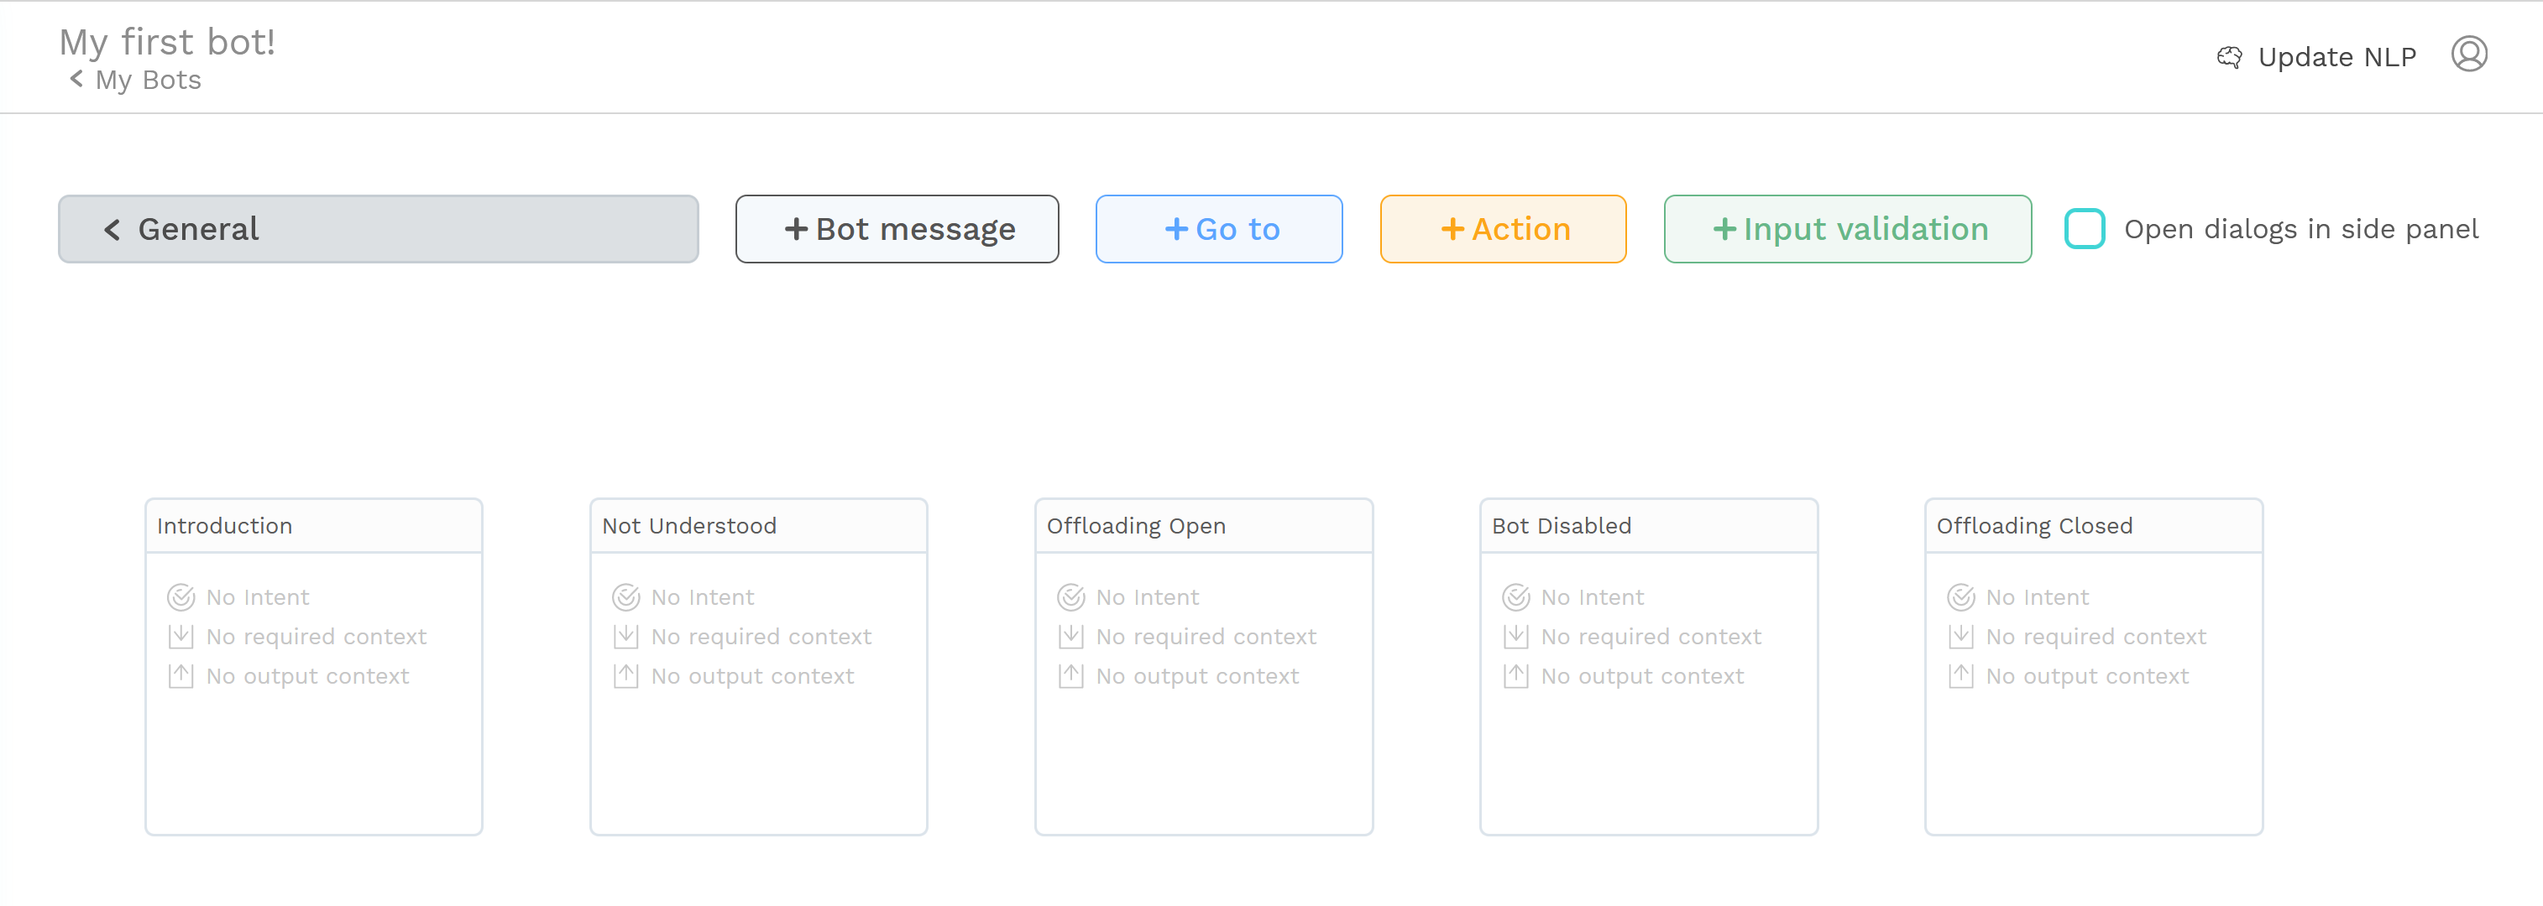Click output context icon in Introduction card
The width and height of the screenshot is (2543, 906).
point(181,676)
